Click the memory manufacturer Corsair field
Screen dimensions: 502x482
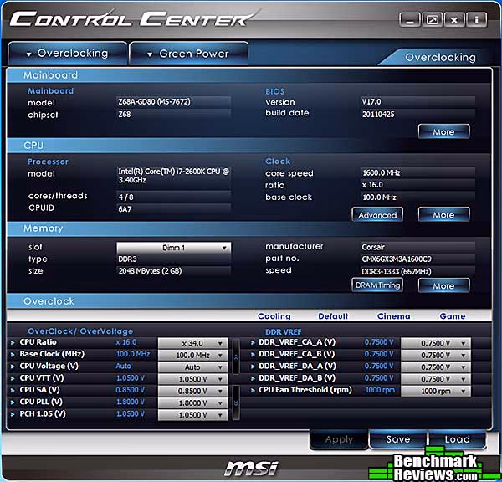point(417,247)
